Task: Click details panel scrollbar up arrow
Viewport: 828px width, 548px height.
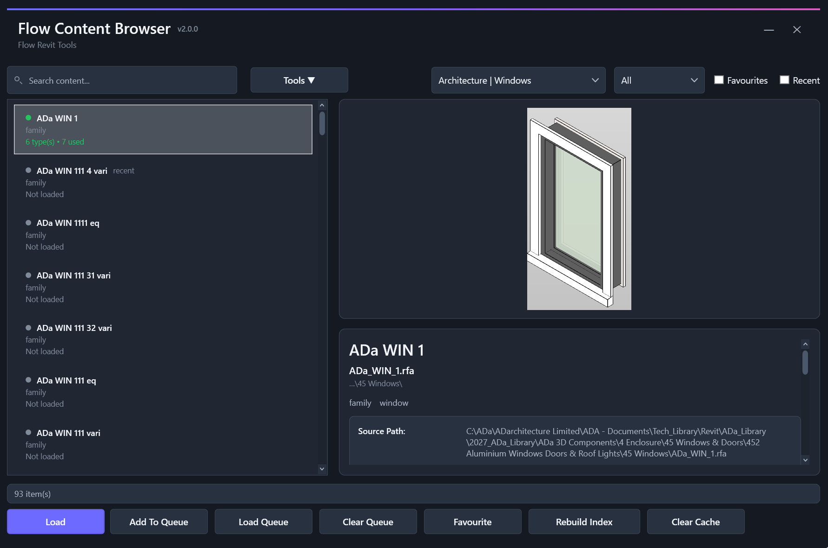Action: tap(805, 344)
